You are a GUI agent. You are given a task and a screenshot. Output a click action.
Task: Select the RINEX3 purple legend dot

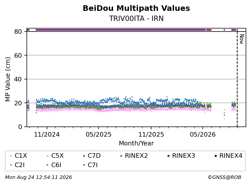coord(168,156)
